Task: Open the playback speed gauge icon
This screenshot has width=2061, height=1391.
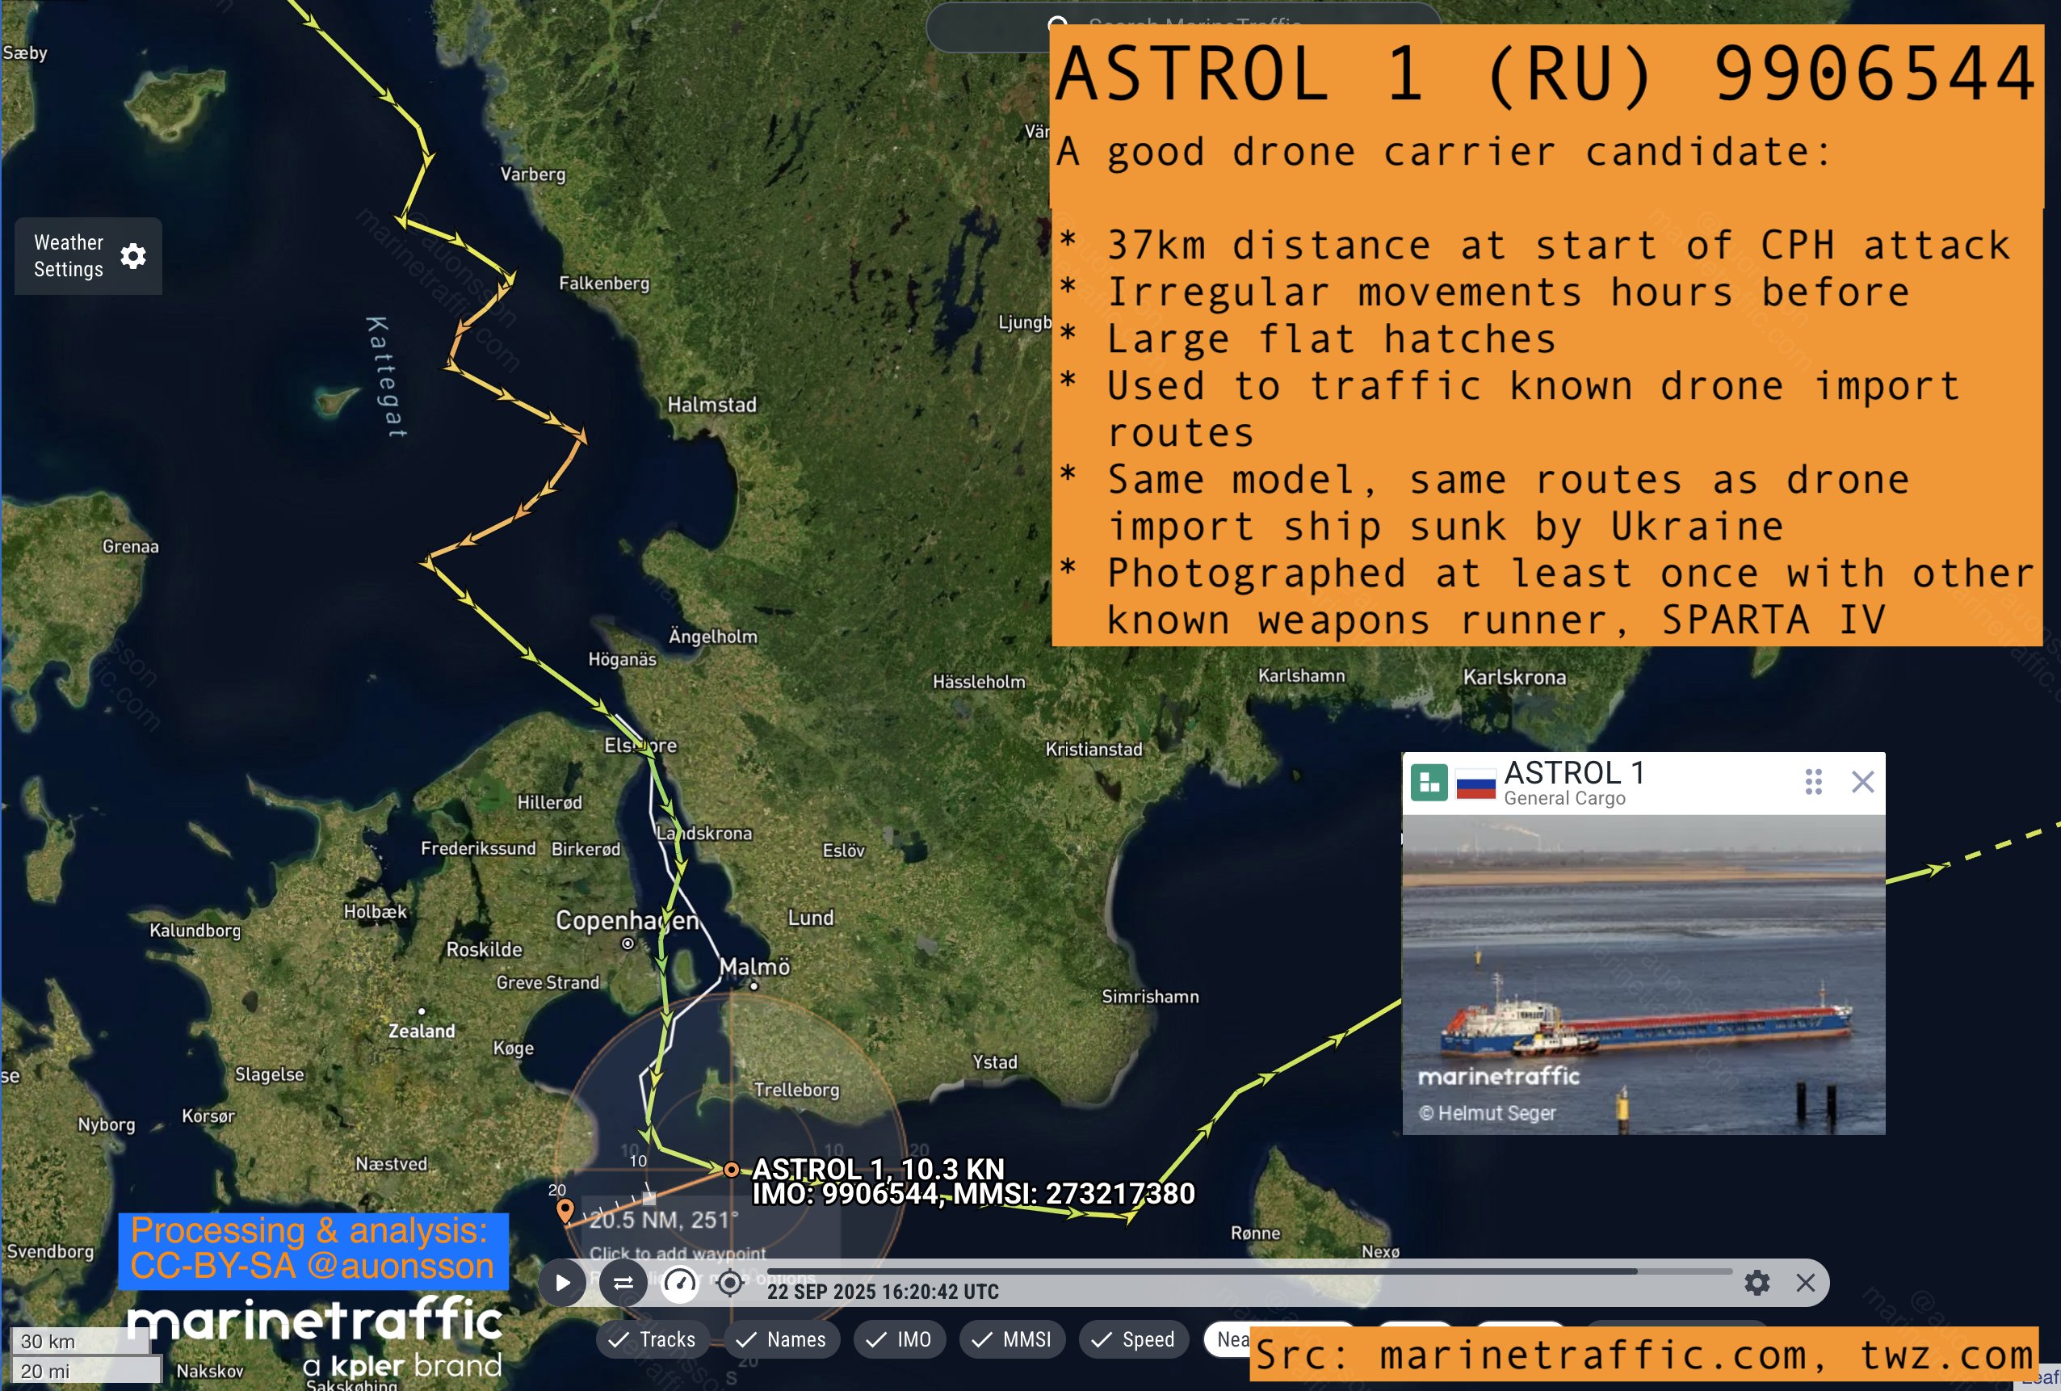Action: coord(680,1283)
